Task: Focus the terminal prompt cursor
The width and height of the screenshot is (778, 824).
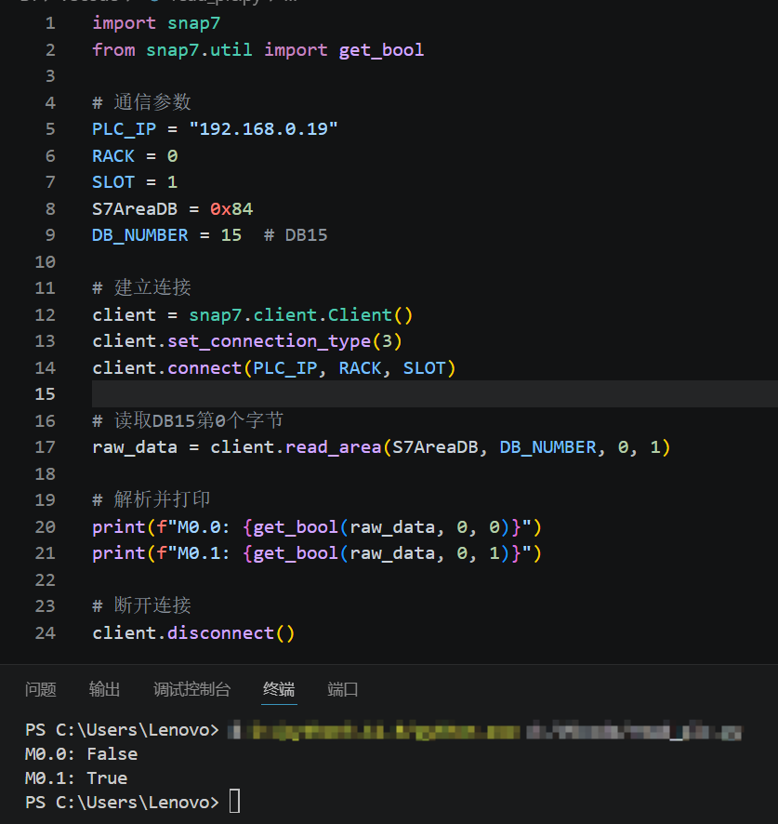Action: click(x=235, y=802)
